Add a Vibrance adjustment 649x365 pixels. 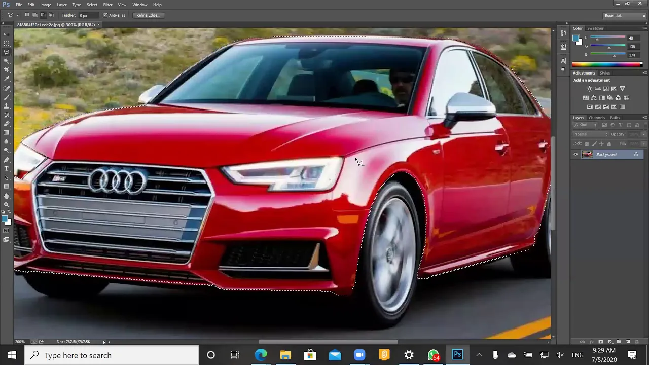click(x=623, y=89)
